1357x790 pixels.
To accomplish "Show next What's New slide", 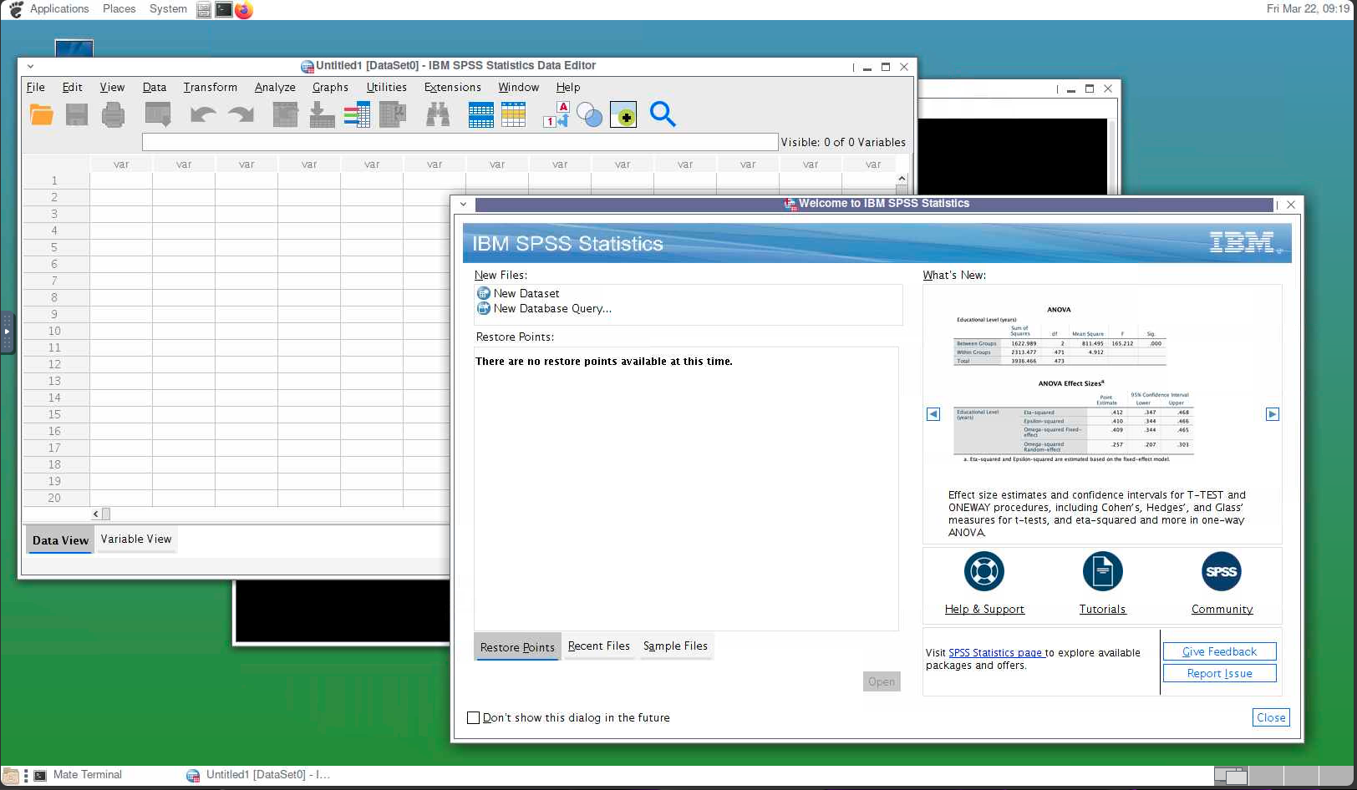I will (x=1273, y=414).
